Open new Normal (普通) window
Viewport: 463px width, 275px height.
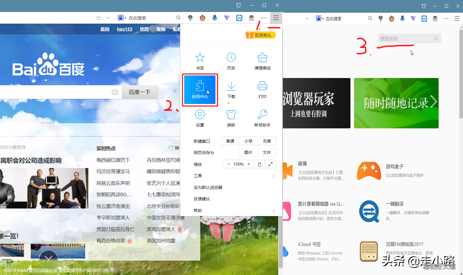(230, 141)
